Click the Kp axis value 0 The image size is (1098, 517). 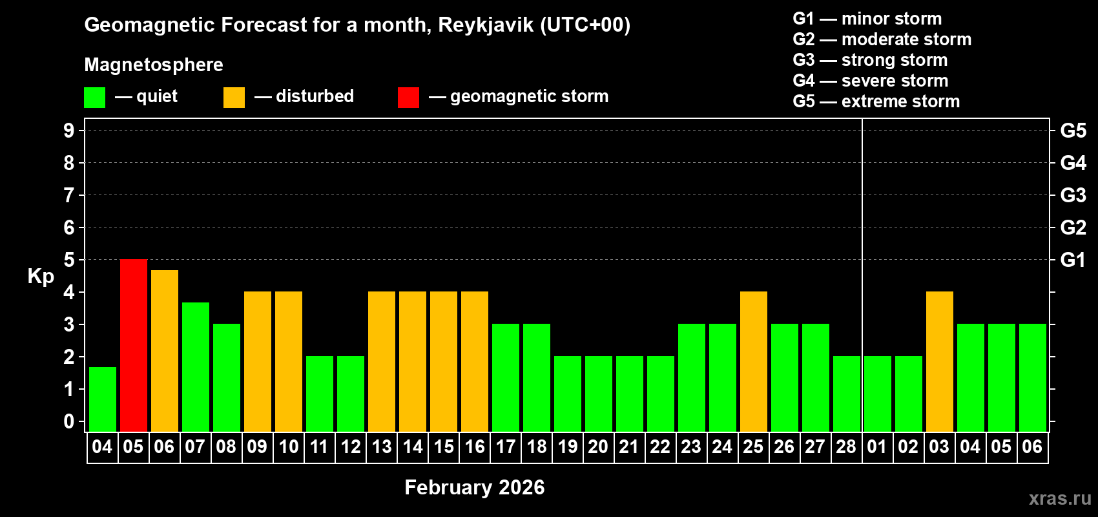point(69,421)
